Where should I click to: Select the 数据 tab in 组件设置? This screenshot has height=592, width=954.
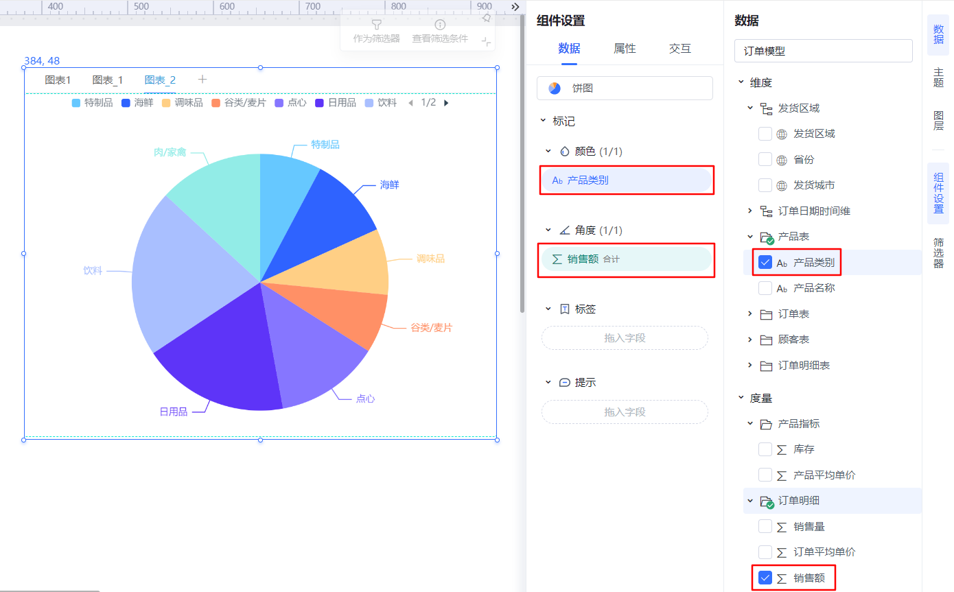(x=569, y=49)
